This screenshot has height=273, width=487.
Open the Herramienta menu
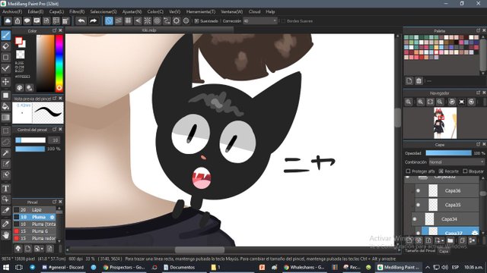pyautogui.click(x=201, y=12)
